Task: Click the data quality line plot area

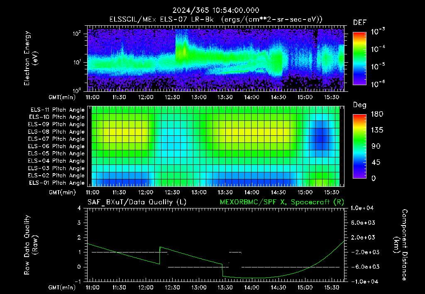Action: (216, 245)
